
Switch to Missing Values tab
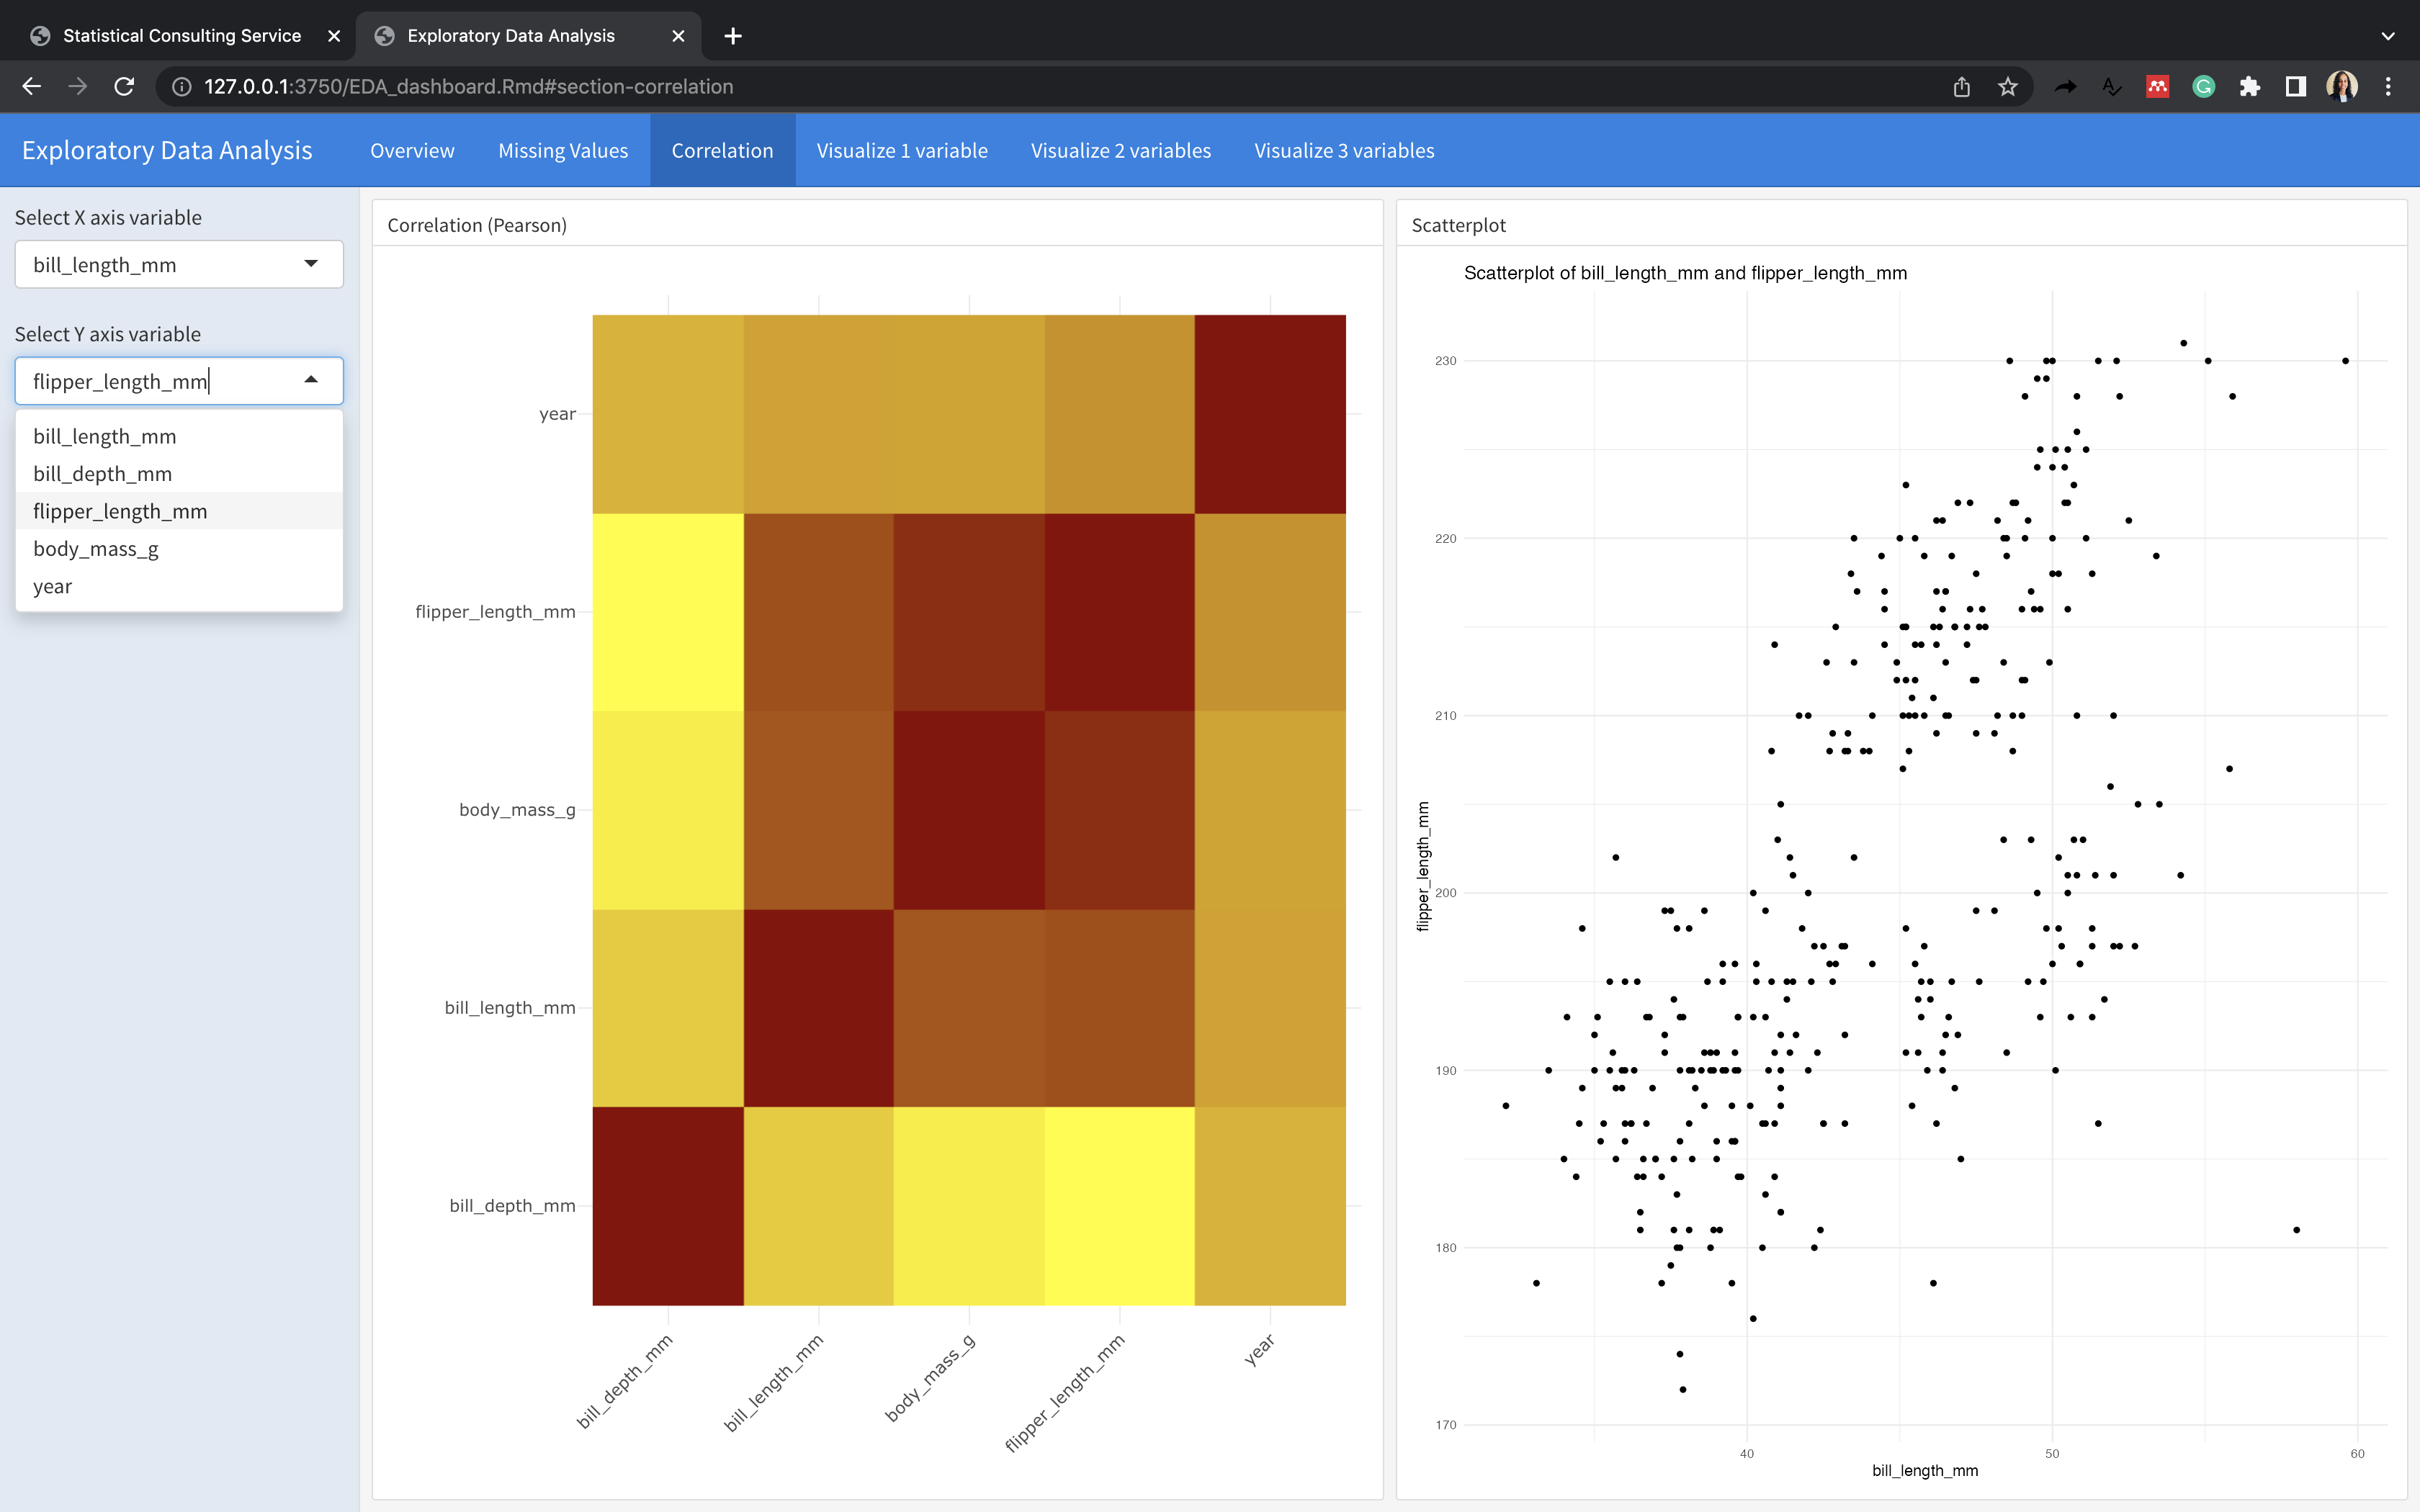[563, 151]
